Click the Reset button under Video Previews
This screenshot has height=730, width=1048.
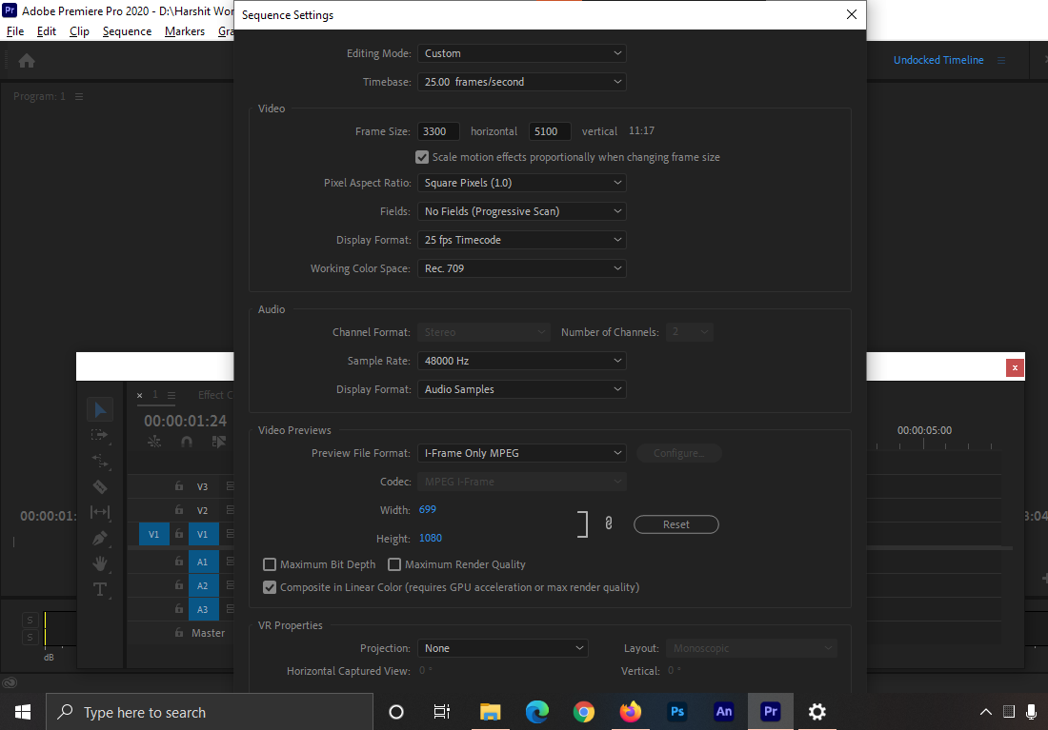coord(675,523)
